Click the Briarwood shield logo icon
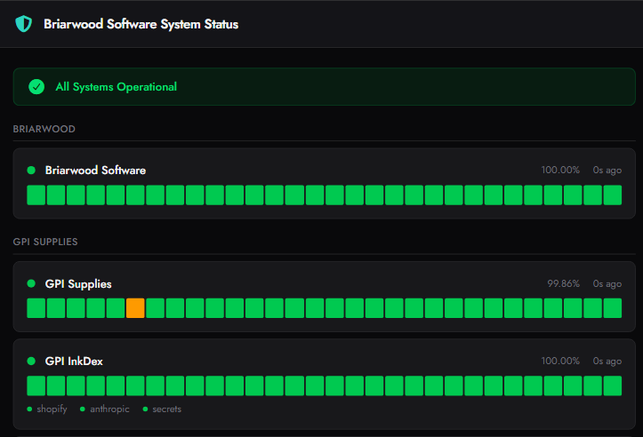The width and height of the screenshot is (643, 437). [23, 24]
